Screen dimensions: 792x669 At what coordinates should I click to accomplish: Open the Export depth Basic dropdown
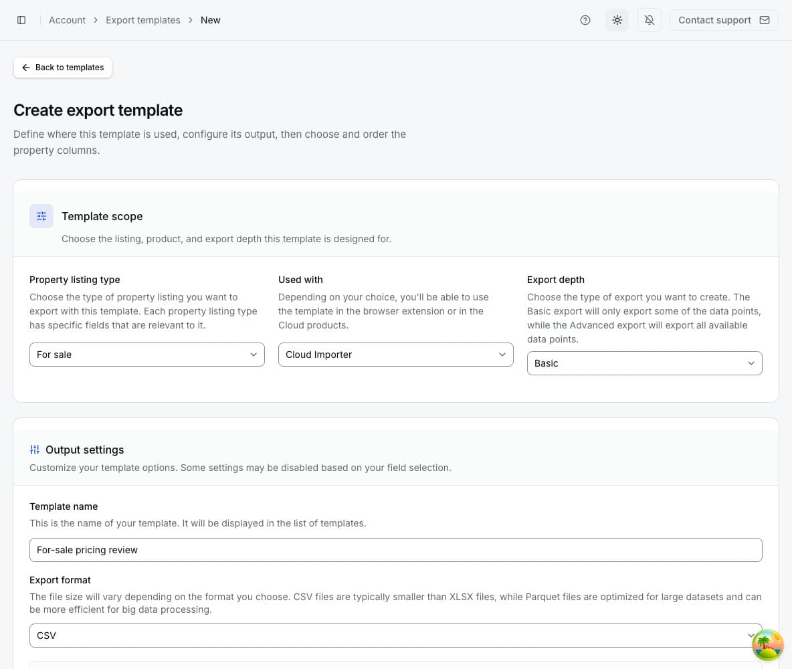click(x=645, y=363)
